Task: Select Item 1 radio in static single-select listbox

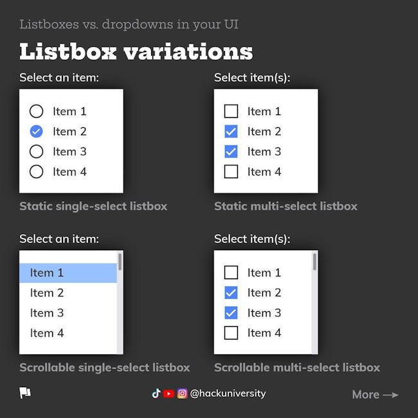Action: coord(36,111)
